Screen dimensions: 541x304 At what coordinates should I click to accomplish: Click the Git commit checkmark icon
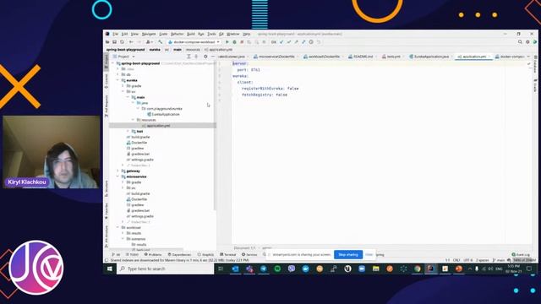289,42
